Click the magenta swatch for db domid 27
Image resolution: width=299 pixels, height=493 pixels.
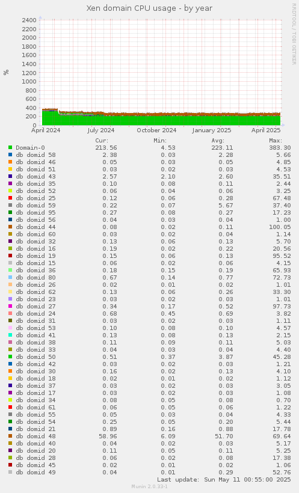point(10,307)
